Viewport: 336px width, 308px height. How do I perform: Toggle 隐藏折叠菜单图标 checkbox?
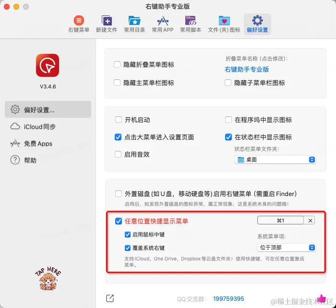(x=117, y=64)
